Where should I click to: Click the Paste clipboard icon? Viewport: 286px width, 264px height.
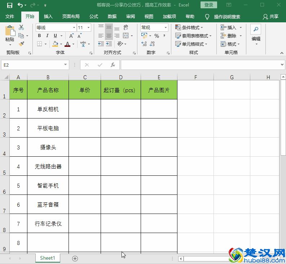click(10, 31)
